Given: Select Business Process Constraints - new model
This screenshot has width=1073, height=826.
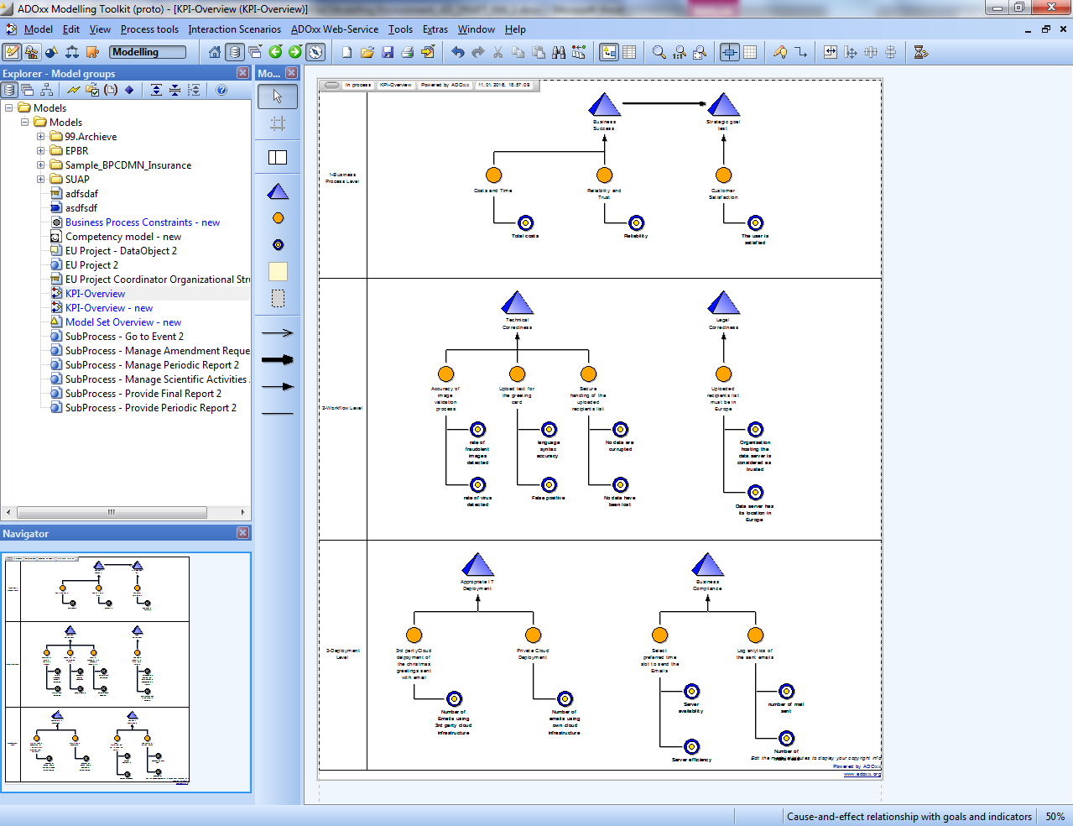Looking at the screenshot, I should coord(143,222).
